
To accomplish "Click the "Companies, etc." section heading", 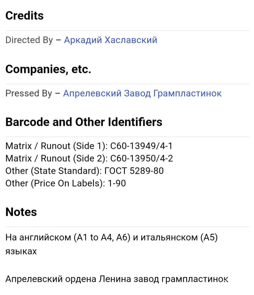I will click(x=48, y=69).
